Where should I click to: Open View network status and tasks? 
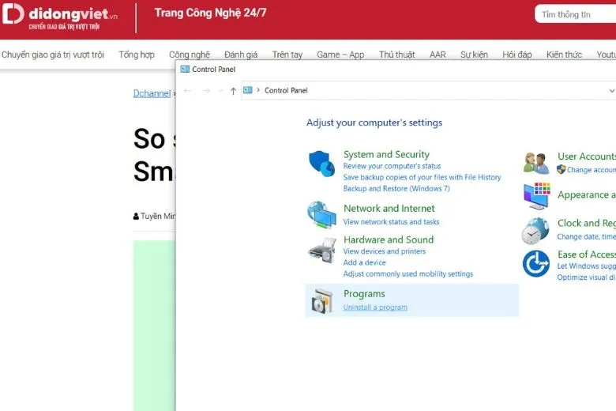[391, 222]
